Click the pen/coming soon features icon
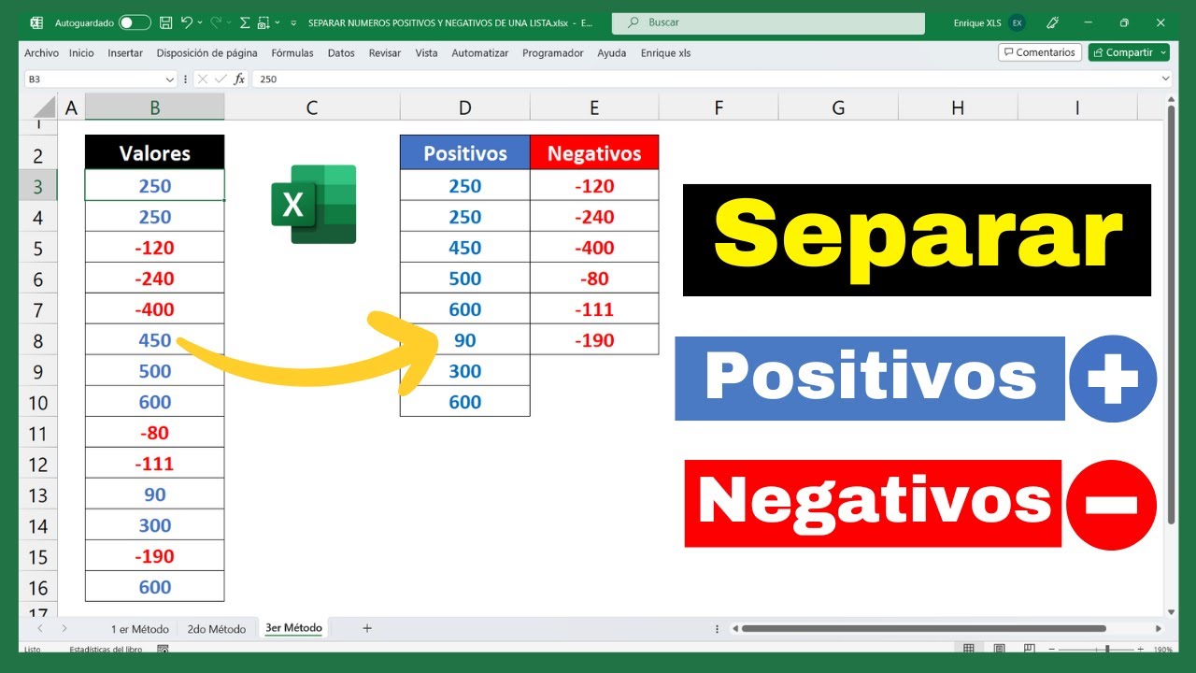The height and width of the screenshot is (673, 1196). point(1053,22)
